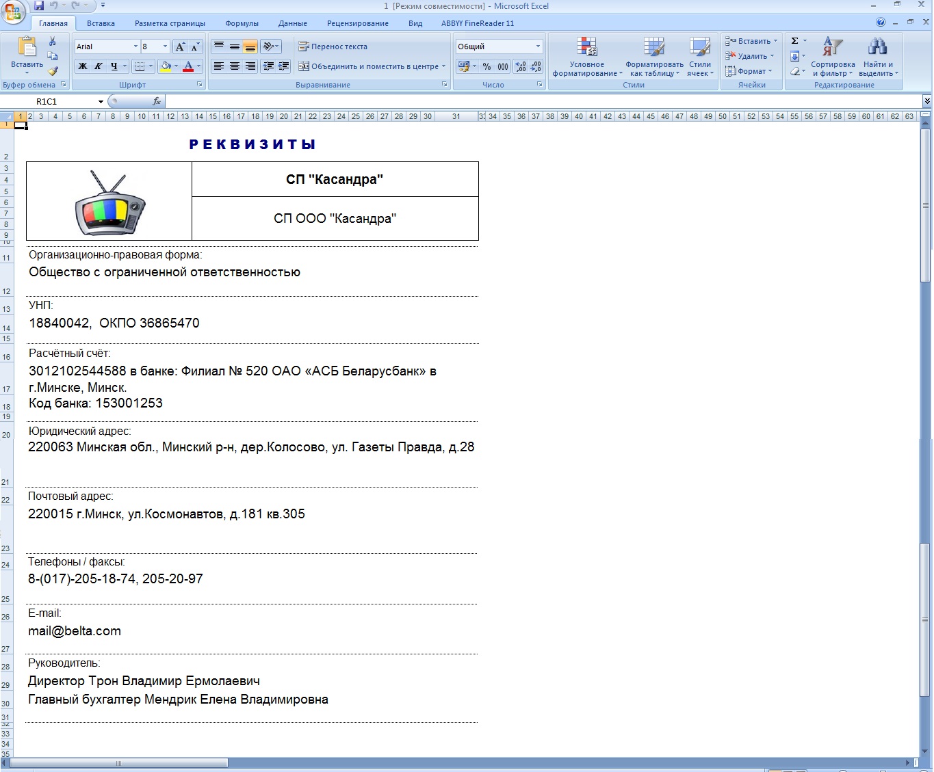
Task: Open the font size 8 dropdown
Action: click(x=165, y=46)
